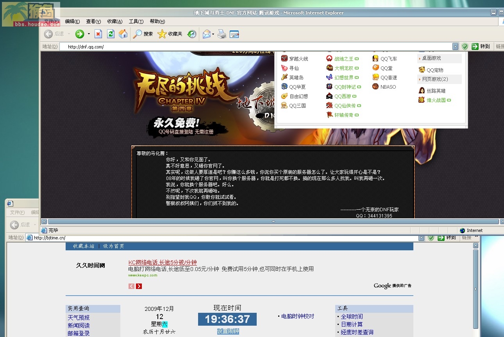Open Search (搜索) in the toolbar
504x337 pixels.
tap(143, 34)
